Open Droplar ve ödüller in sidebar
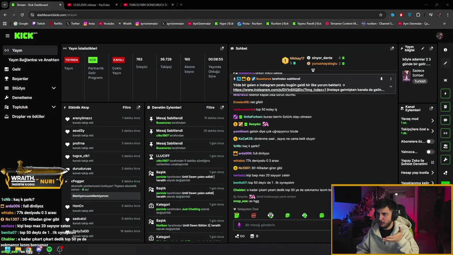This screenshot has width=453, height=255. tap(29, 117)
